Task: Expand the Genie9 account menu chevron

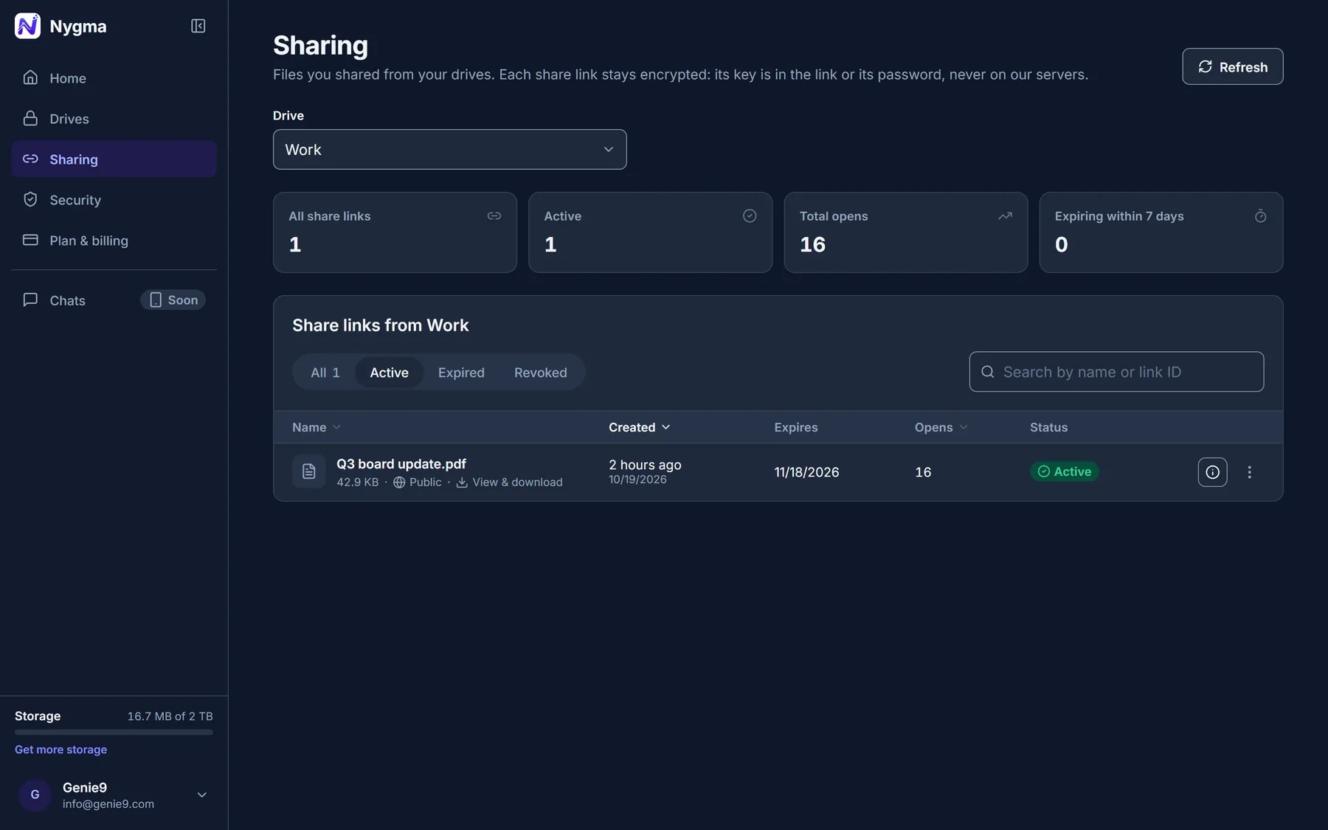Action: pos(201,795)
